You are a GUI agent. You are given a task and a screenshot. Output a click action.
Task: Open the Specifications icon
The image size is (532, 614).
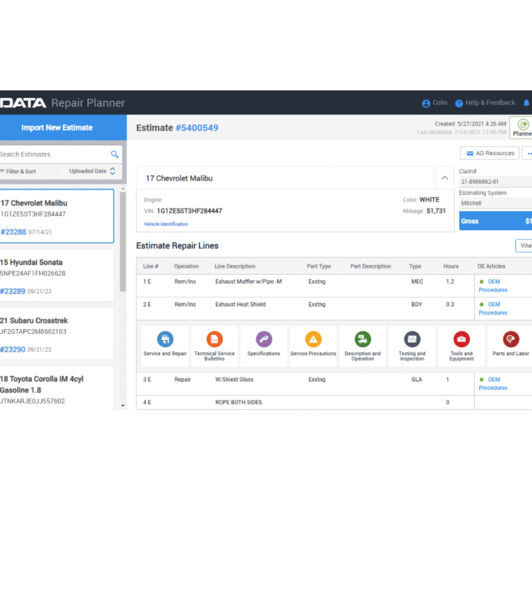click(264, 339)
